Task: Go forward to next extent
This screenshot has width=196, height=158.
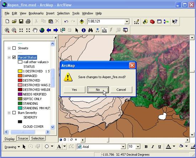Action: tap(56, 30)
